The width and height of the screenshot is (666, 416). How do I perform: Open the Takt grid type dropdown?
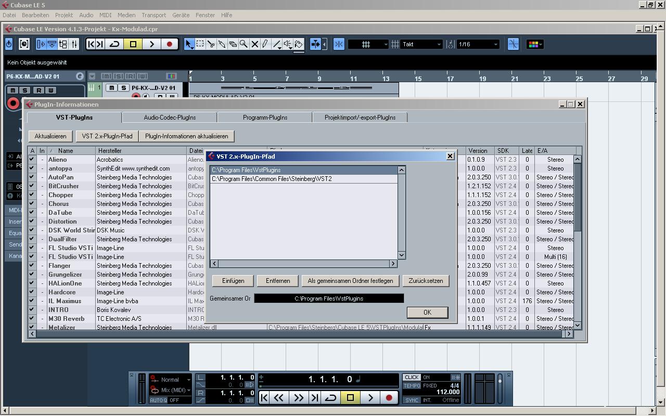click(421, 44)
